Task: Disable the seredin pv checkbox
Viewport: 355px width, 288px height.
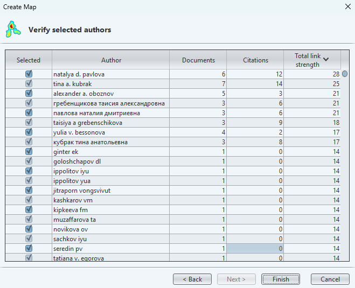Action: point(29,249)
